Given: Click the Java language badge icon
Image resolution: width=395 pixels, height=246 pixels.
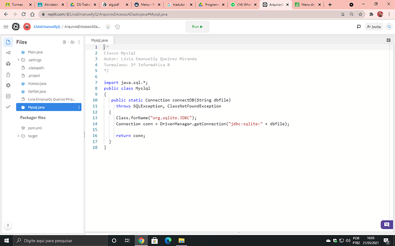Looking at the screenshot, I should tap(108, 27).
